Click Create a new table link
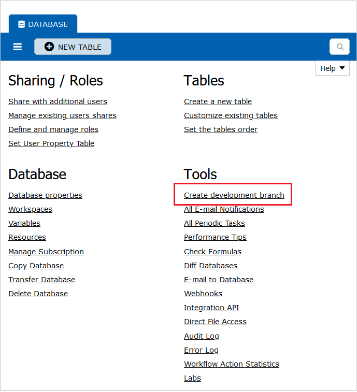 click(x=218, y=101)
